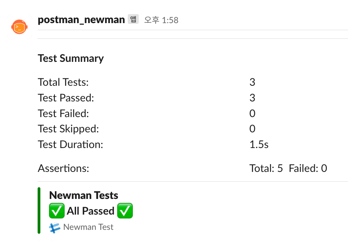Screen dimensions: 348x242
Task: Select the All Passed status text
Action: [x=91, y=211]
